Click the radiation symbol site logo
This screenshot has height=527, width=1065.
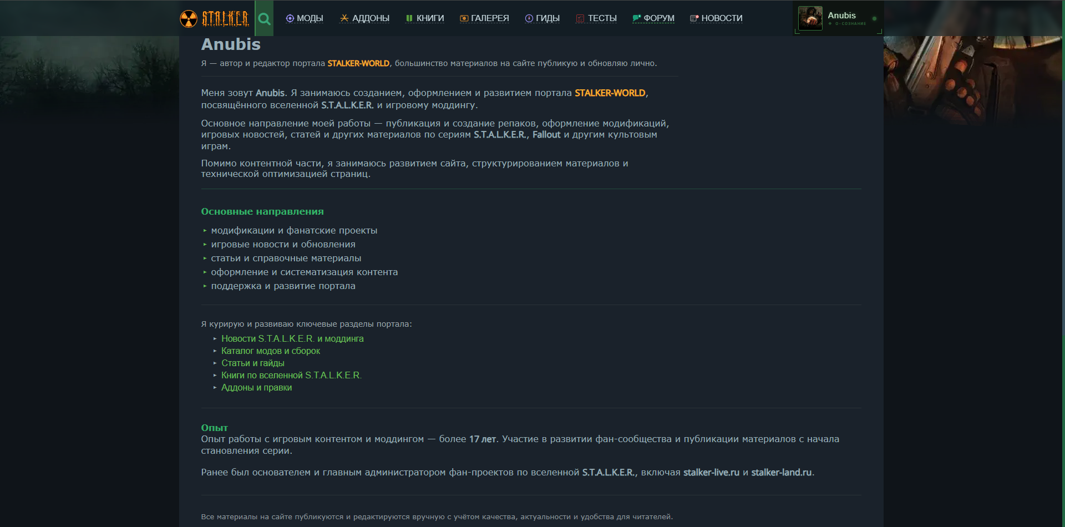(189, 18)
